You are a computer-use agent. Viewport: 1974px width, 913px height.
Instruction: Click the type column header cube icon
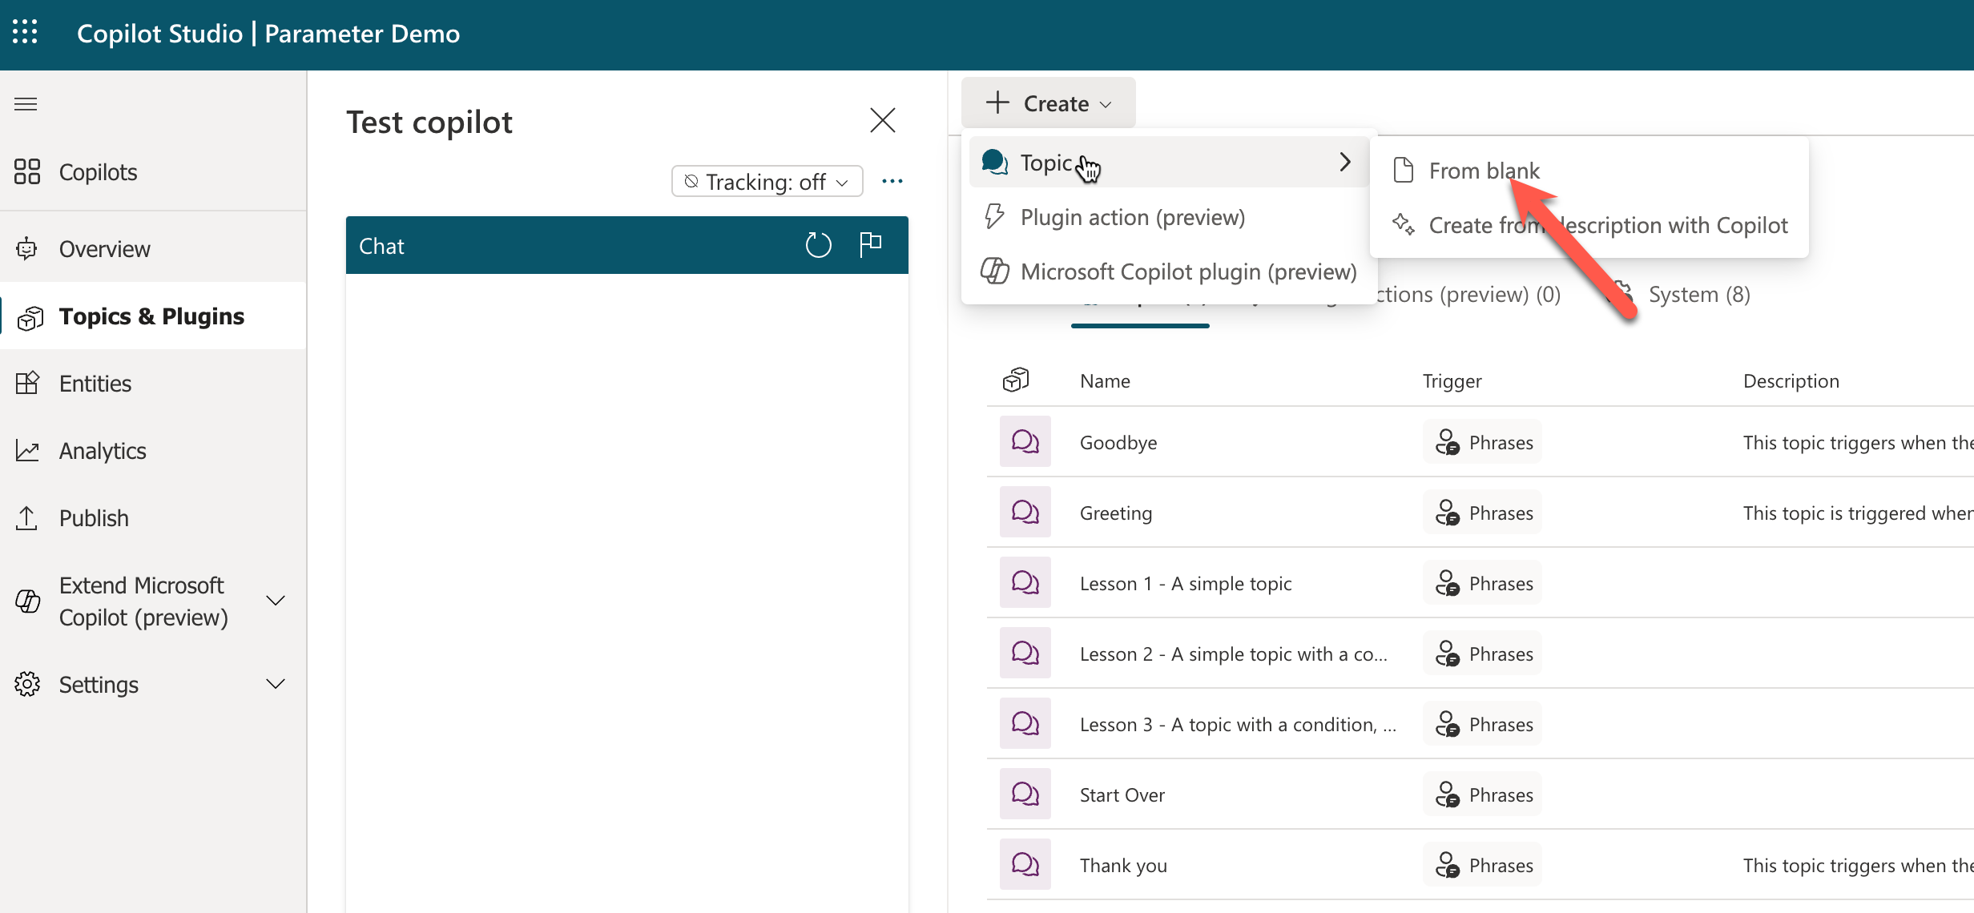click(x=1016, y=380)
